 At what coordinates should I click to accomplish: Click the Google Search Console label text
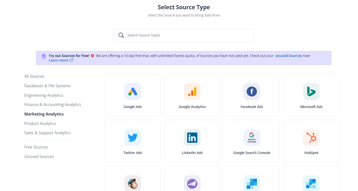[x=252, y=153]
